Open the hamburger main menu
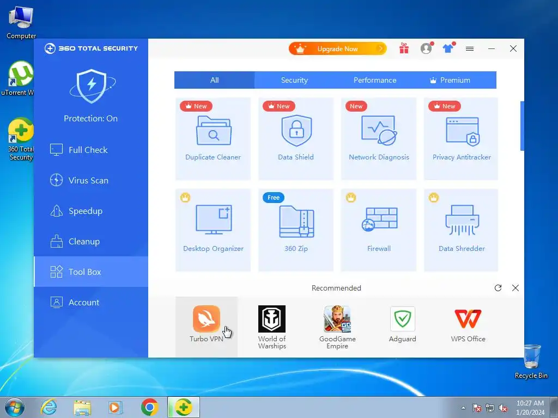 pyautogui.click(x=470, y=48)
